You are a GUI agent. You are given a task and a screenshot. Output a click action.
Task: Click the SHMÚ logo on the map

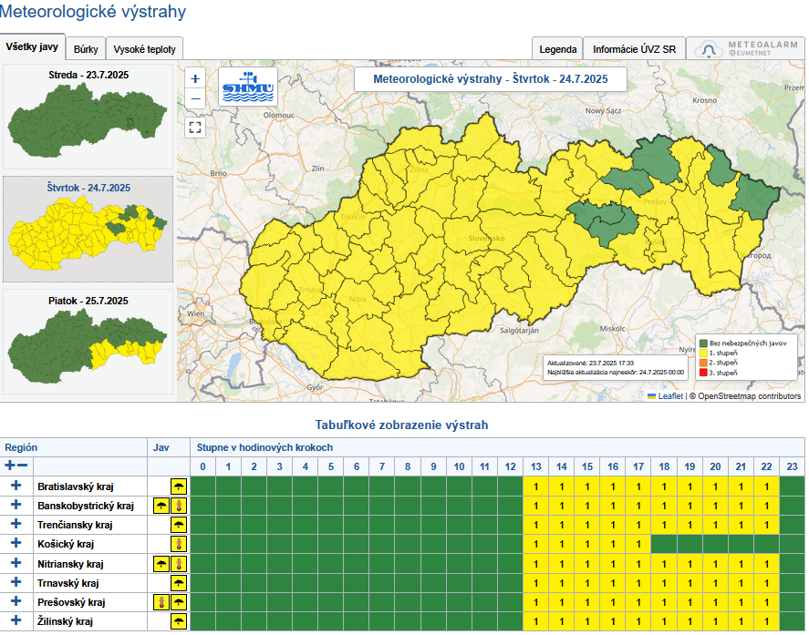pos(248,88)
